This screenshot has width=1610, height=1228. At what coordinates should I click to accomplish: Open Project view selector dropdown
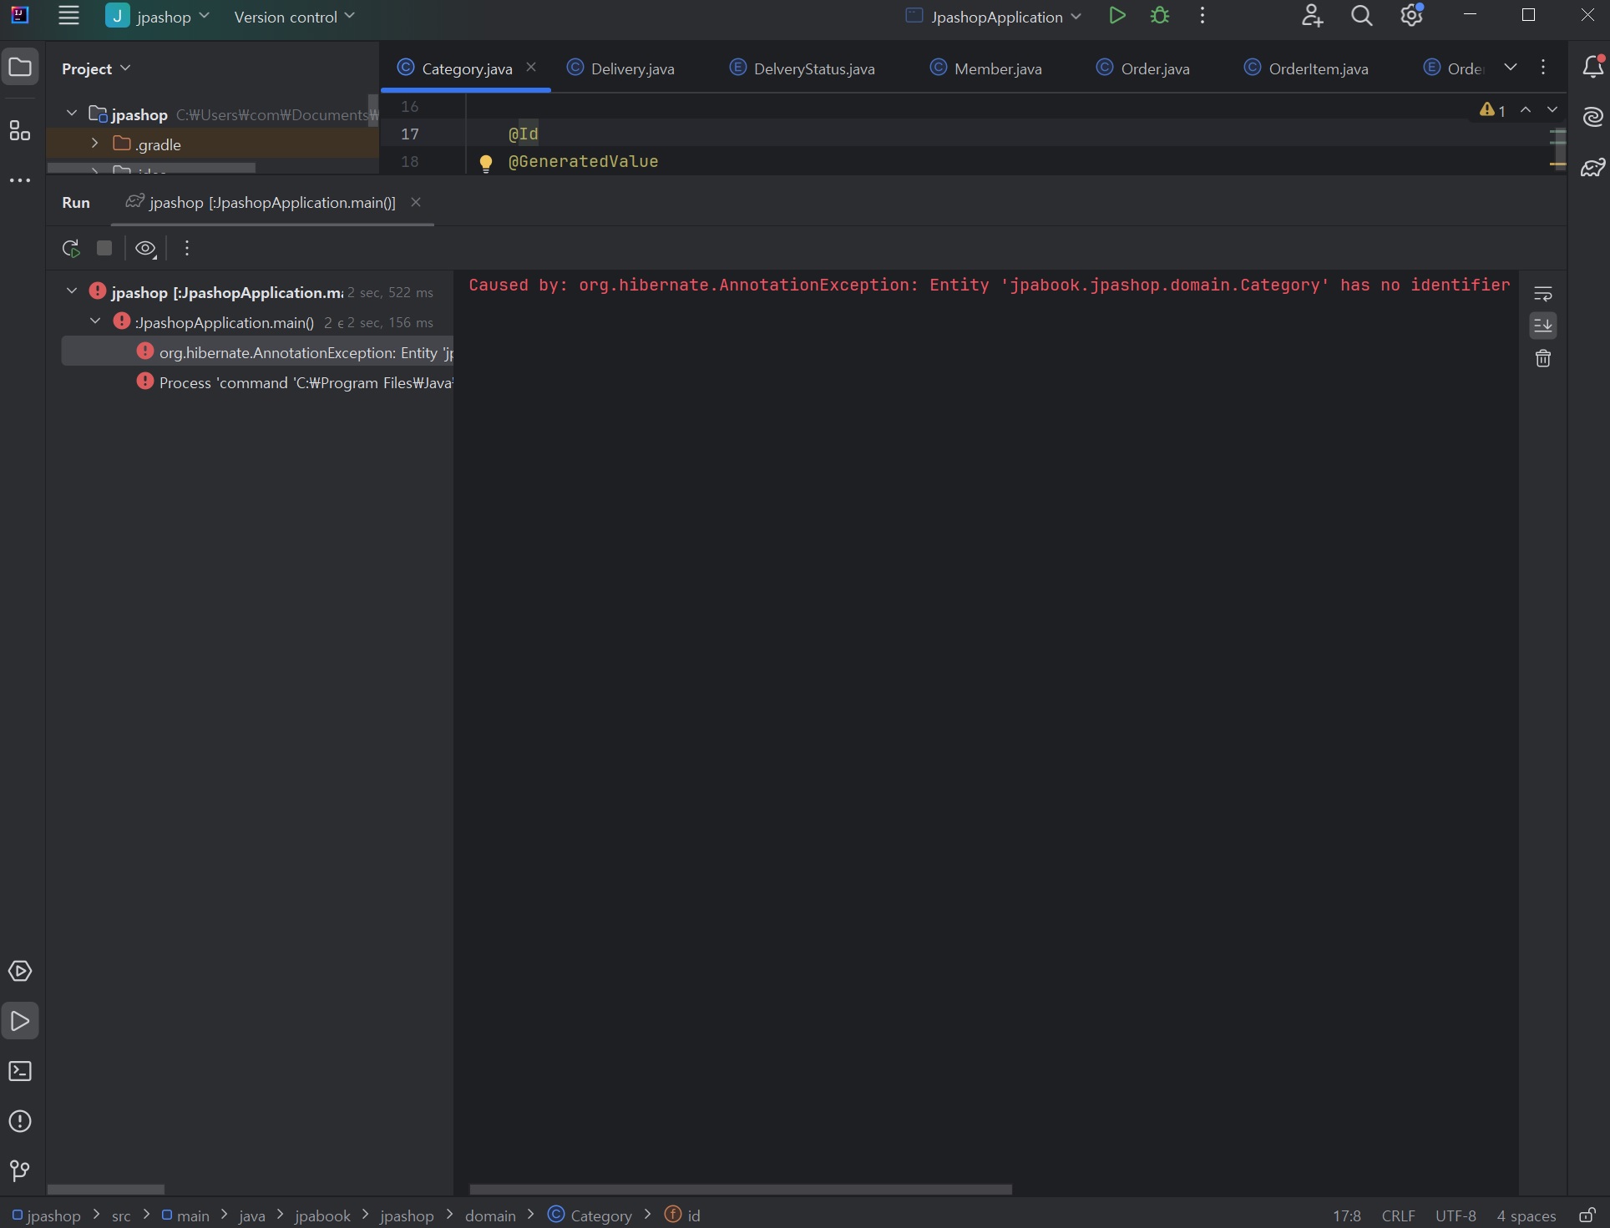click(96, 68)
